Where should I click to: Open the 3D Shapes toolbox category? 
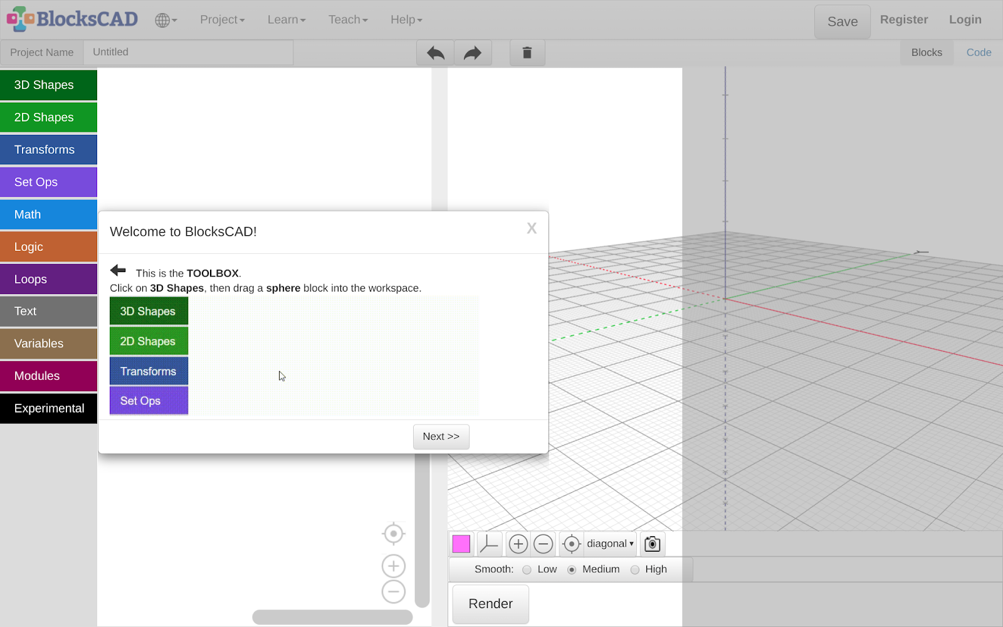[x=49, y=85]
